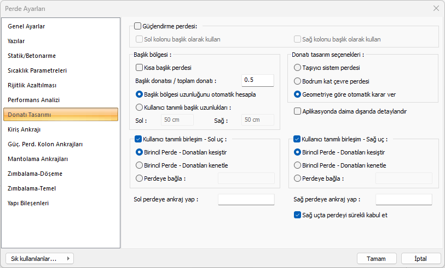Click the Tamam button

pos(376,259)
